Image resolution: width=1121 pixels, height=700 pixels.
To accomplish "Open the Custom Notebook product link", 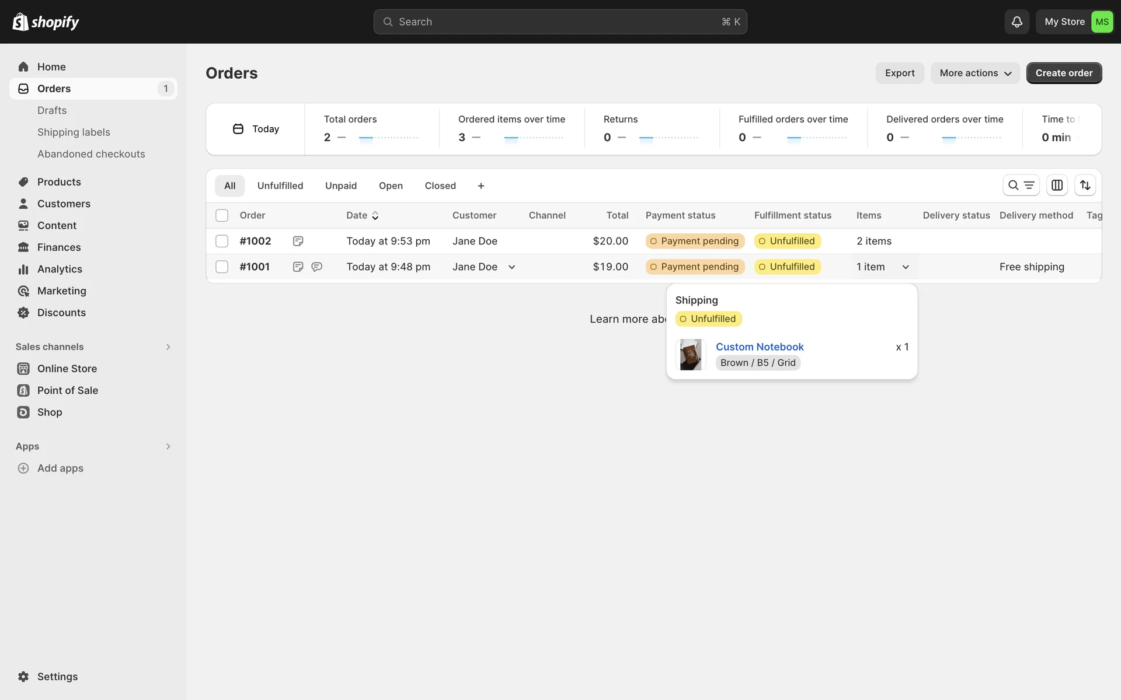I will pyautogui.click(x=759, y=346).
